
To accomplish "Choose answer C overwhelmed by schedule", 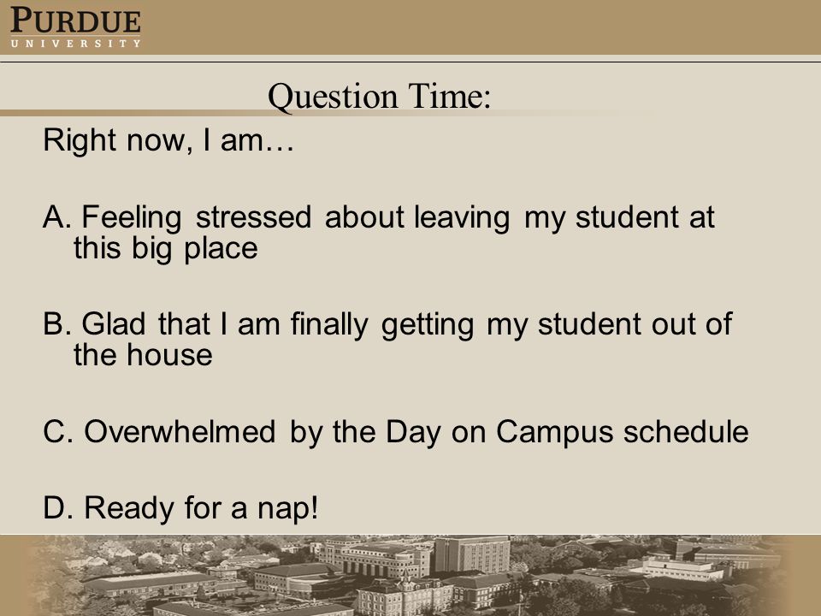I will click(x=396, y=432).
